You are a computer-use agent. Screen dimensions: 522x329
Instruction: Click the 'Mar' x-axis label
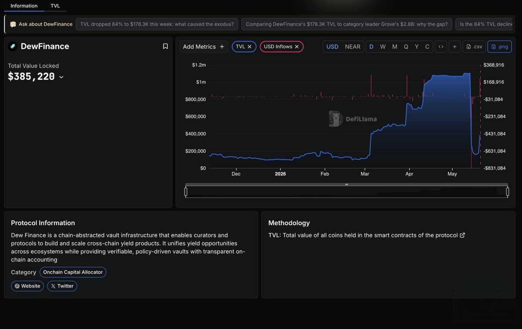pos(365,174)
